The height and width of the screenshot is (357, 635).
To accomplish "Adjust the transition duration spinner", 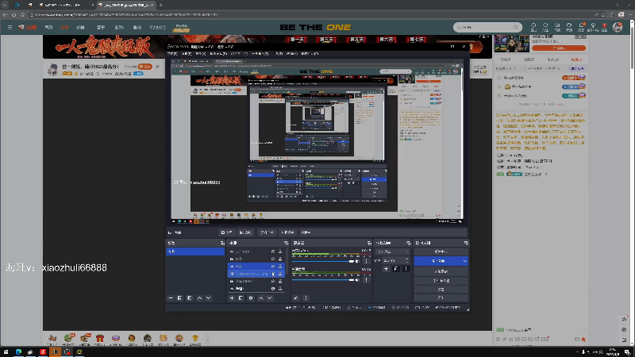I will click(x=406, y=261).
